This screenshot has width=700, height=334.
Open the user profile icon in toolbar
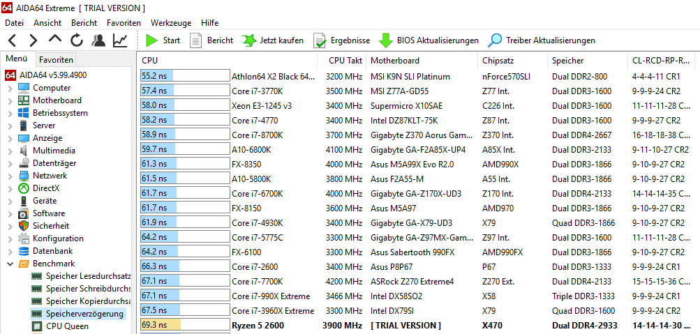[x=98, y=40]
